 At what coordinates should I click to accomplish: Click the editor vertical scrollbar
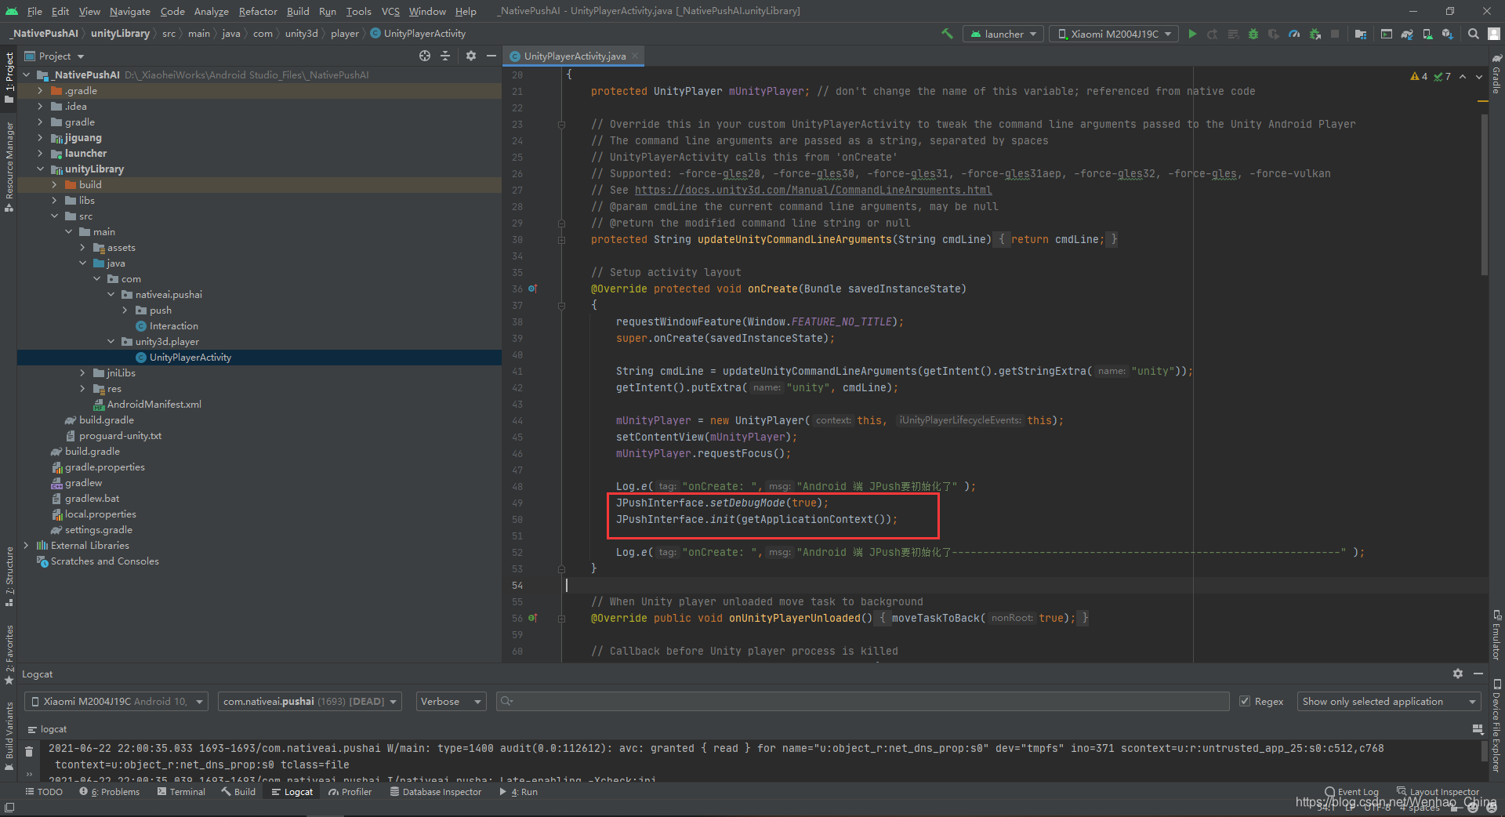1485,194
